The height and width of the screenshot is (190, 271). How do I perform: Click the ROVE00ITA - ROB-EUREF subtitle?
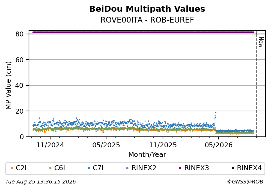[x=147, y=20]
